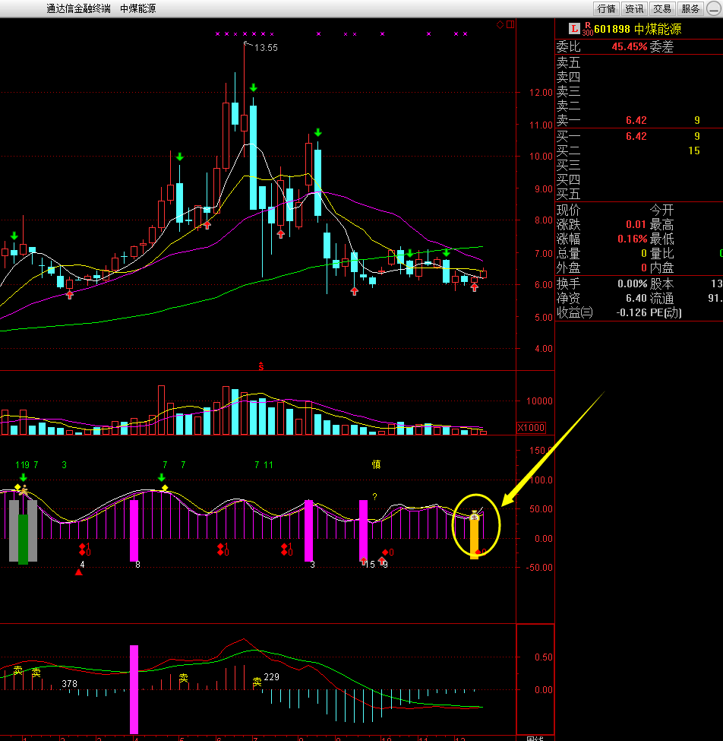723x741 pixels.
Task: Click the red diamond icon at chart corner
Action: click(x=500, y=24)
